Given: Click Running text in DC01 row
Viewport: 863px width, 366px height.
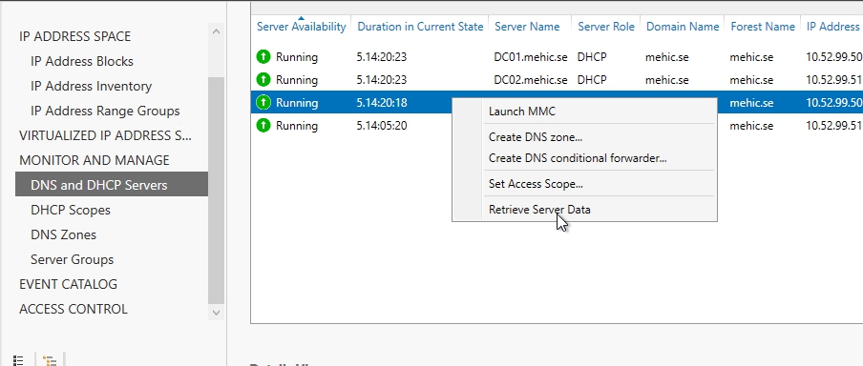Looking at the screenshot, I should pos(297,57).
